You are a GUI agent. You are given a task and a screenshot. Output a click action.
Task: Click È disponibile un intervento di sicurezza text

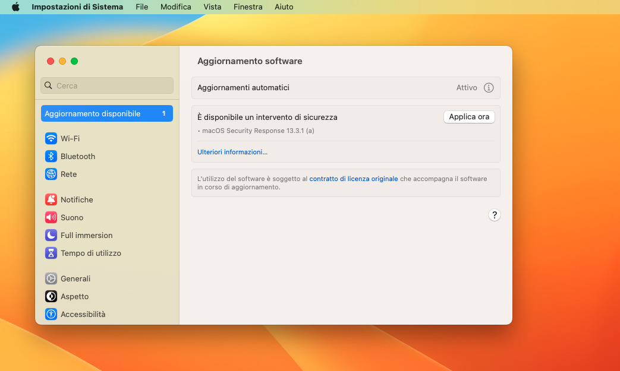coord(267,117)
